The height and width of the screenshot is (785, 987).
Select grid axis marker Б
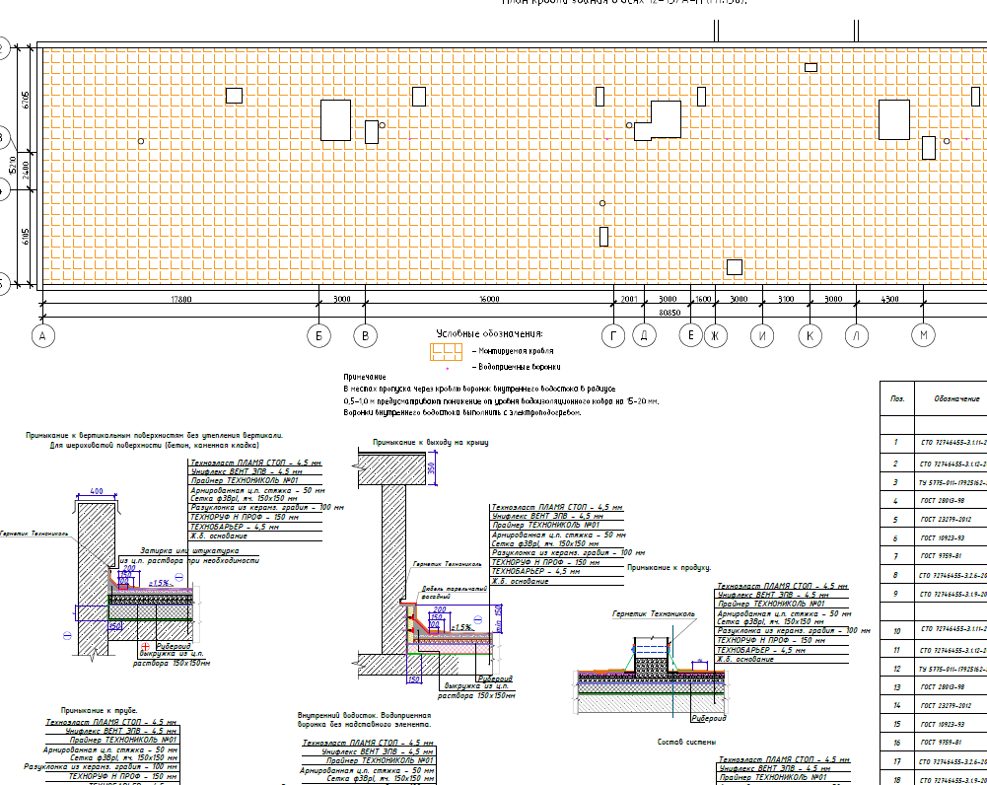point(317,337)
